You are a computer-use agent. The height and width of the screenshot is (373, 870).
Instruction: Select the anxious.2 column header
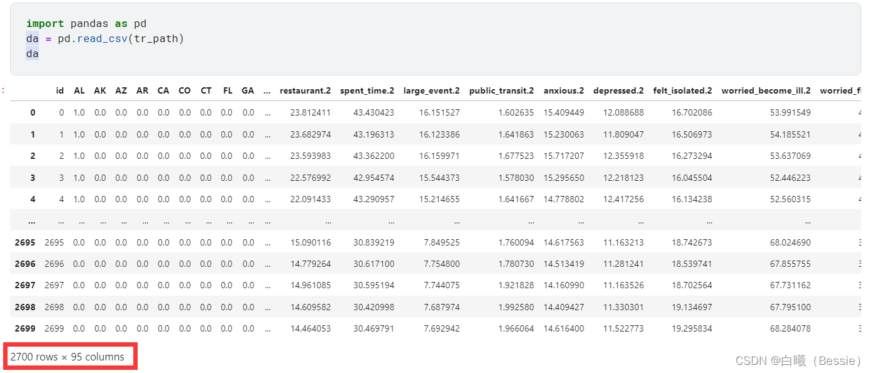[x=563, y=90]
